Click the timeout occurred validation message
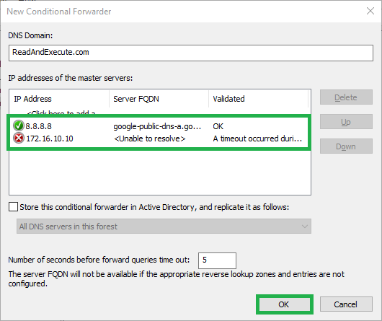382x321 pixels. (x=257, y=138)
